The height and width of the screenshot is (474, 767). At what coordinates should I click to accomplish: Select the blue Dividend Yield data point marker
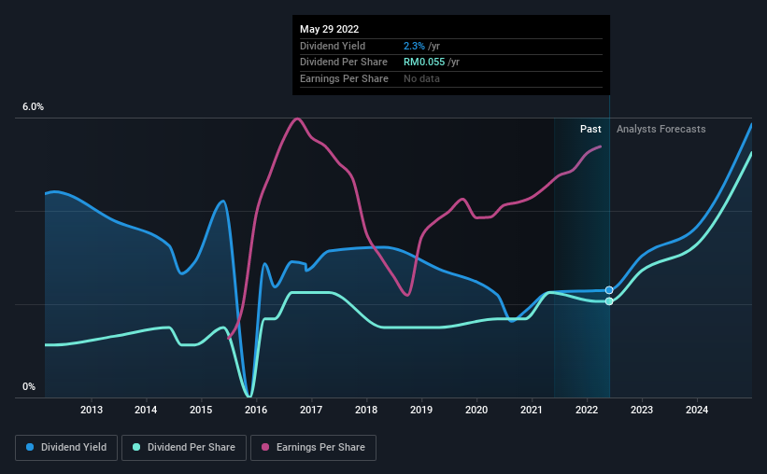[609, 290]
